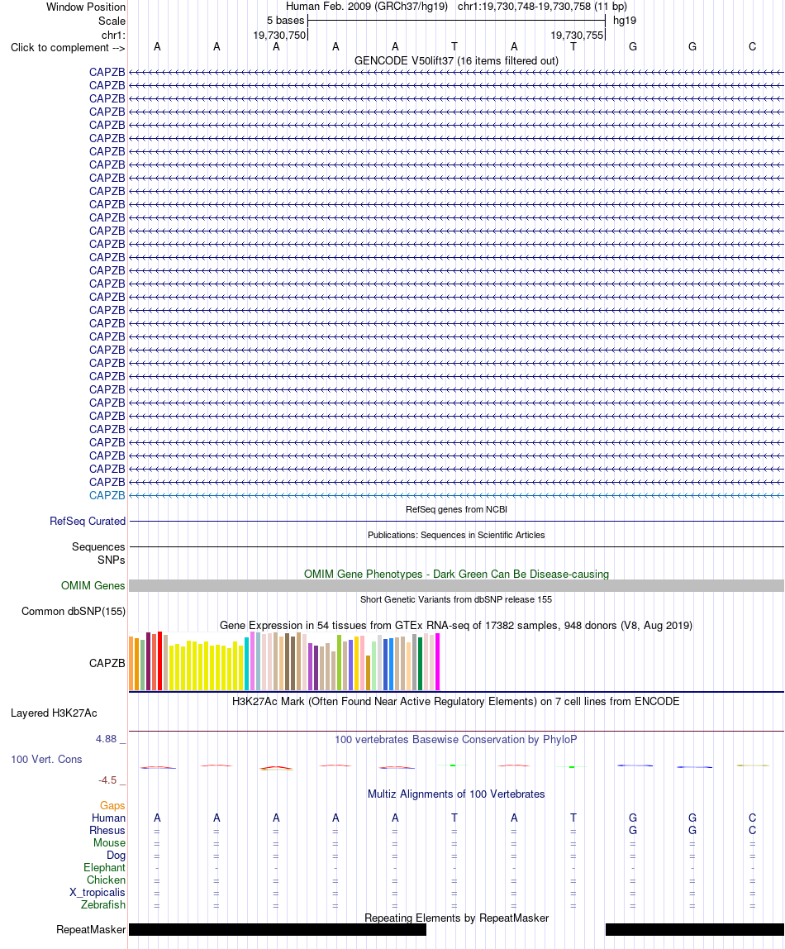Click Layered H3K27Ac track label

coord(54,713)
